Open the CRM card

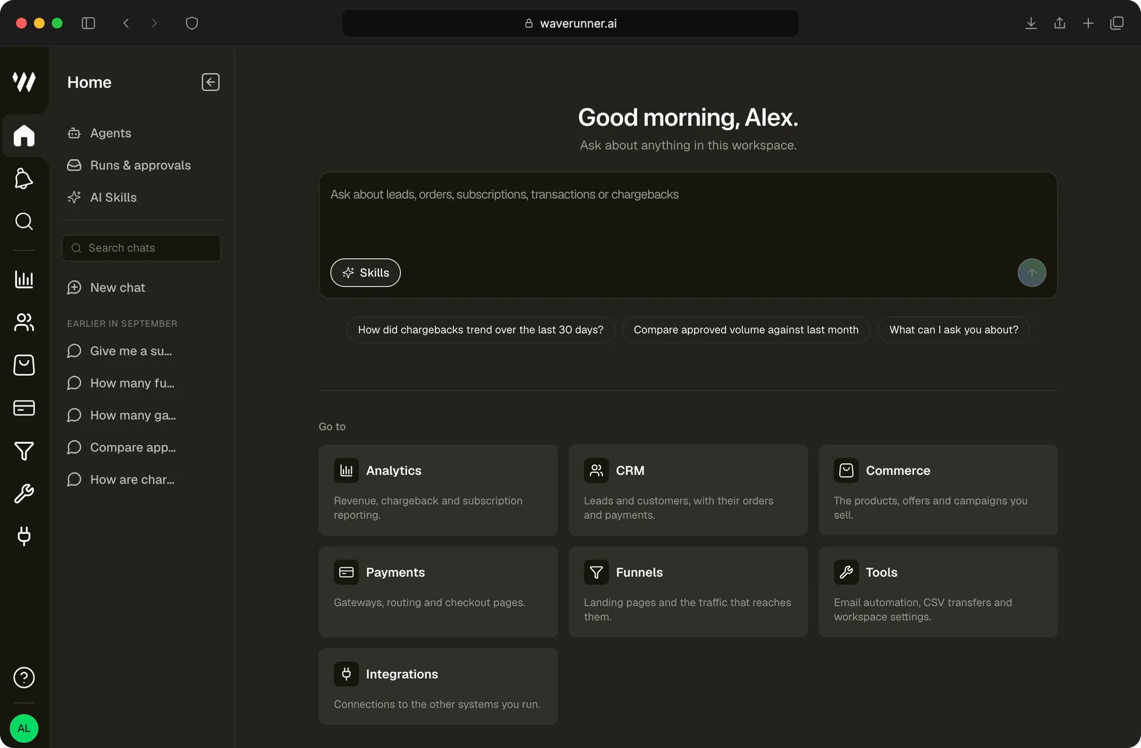688,490
